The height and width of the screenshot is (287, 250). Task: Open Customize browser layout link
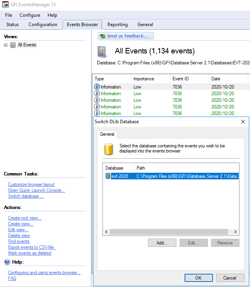(31, 184)
